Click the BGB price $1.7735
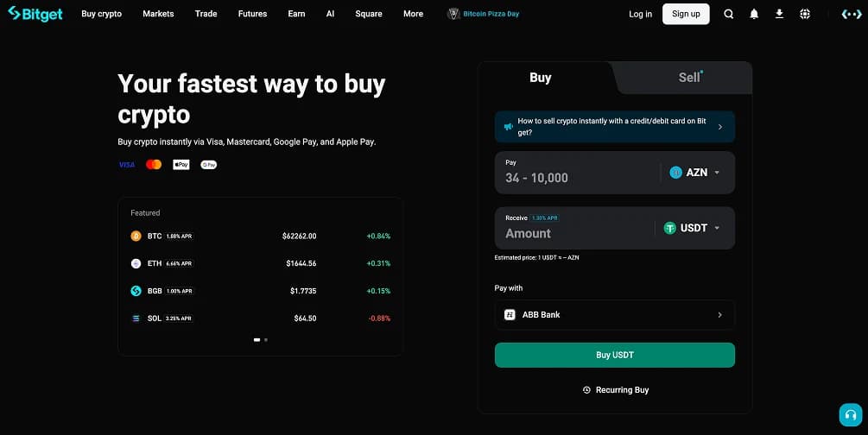Image resolution: width=868 pixels, height=435 pixels. pos(303,291)
